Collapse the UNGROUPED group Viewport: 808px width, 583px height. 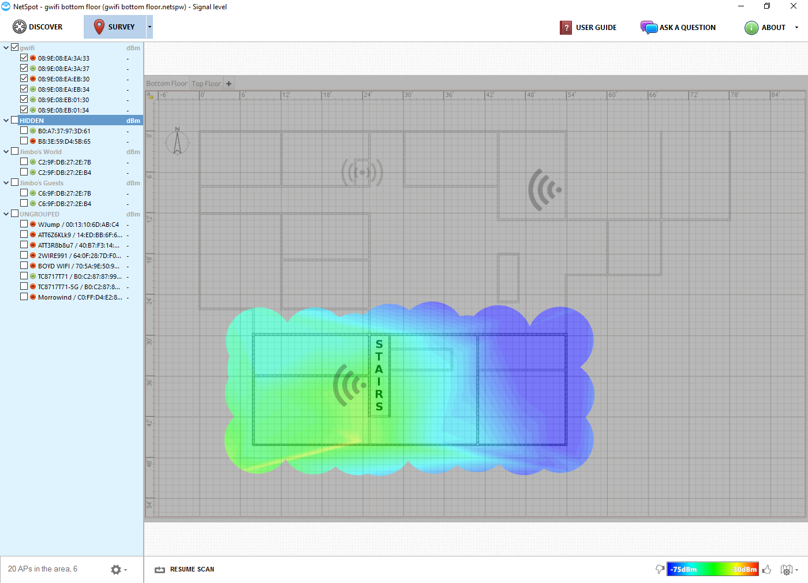[x=6, y=214]
